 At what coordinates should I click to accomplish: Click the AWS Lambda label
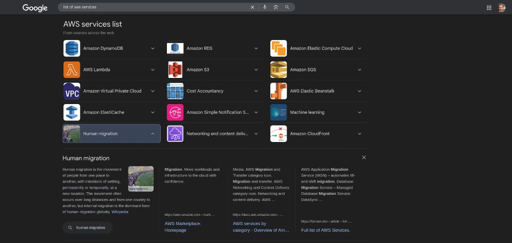tap(97, 70)
